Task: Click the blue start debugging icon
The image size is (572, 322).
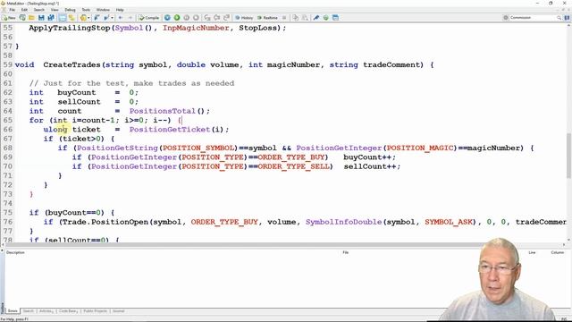Action: pyautogui.click(x=167, y=18)
